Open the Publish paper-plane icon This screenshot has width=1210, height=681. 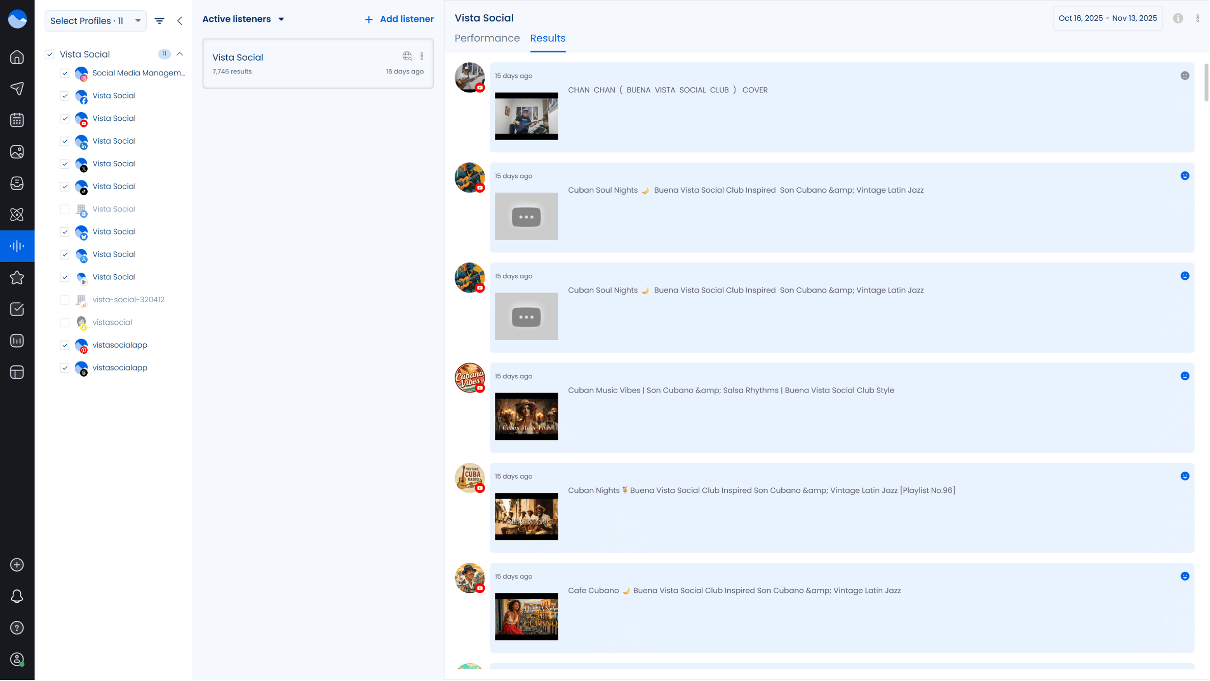[17, 89]
